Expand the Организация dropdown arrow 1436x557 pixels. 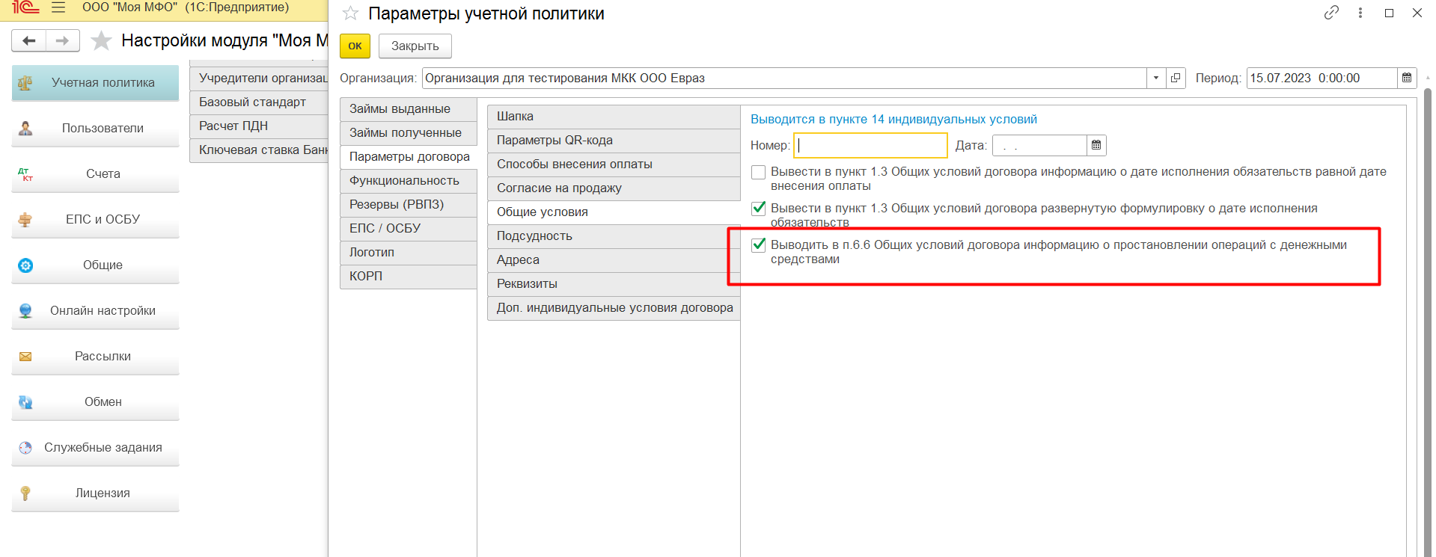(x=1156, y=78)
